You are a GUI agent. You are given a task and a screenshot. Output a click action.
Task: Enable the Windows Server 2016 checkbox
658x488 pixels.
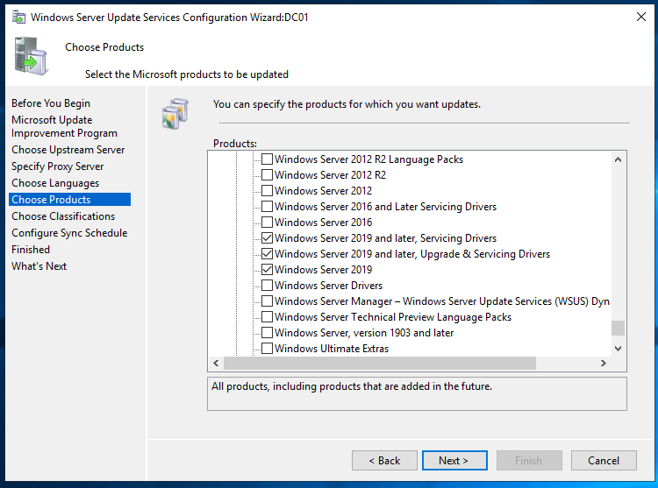click(x=267, y=222)
